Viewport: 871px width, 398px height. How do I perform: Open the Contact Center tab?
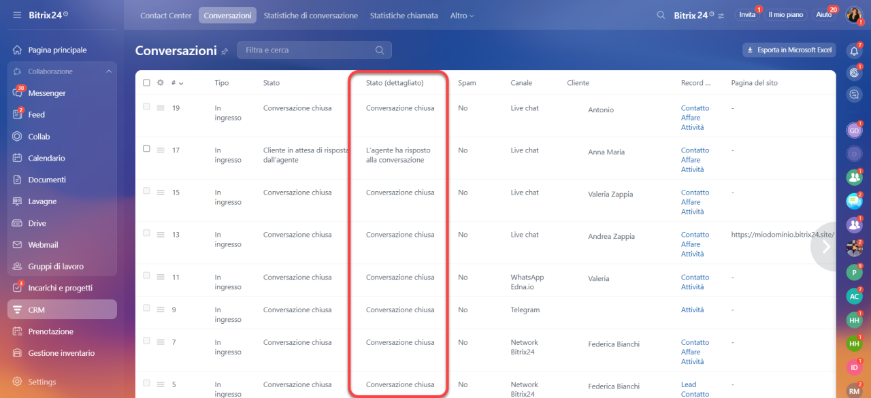166,16
